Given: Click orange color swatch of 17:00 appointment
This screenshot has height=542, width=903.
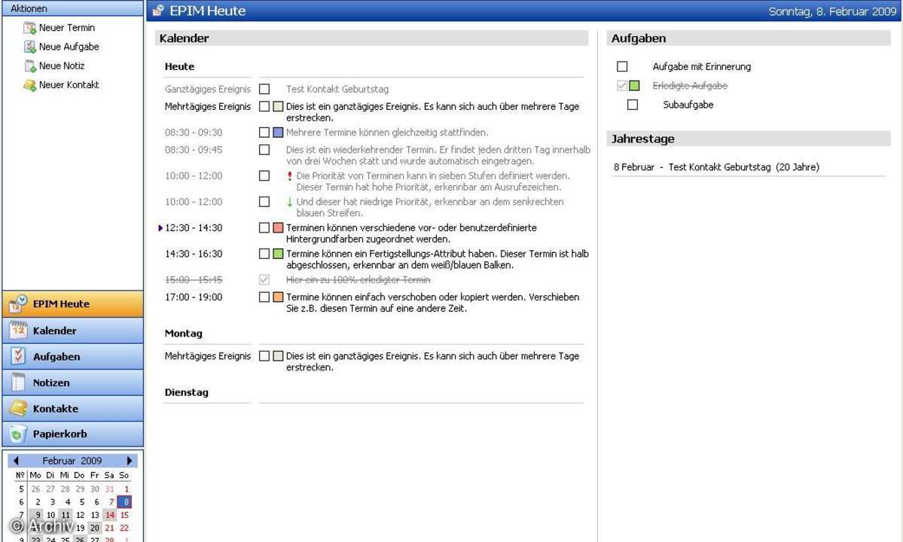Looking at the screenshot, I should point(278,297).
